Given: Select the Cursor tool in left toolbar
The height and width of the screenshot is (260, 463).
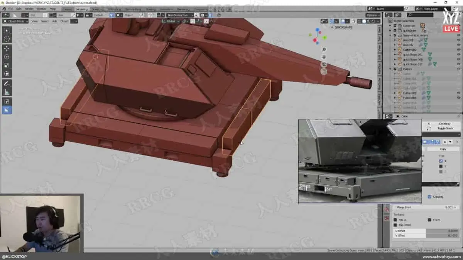Looking at the screenshot, I should [7, 39].
